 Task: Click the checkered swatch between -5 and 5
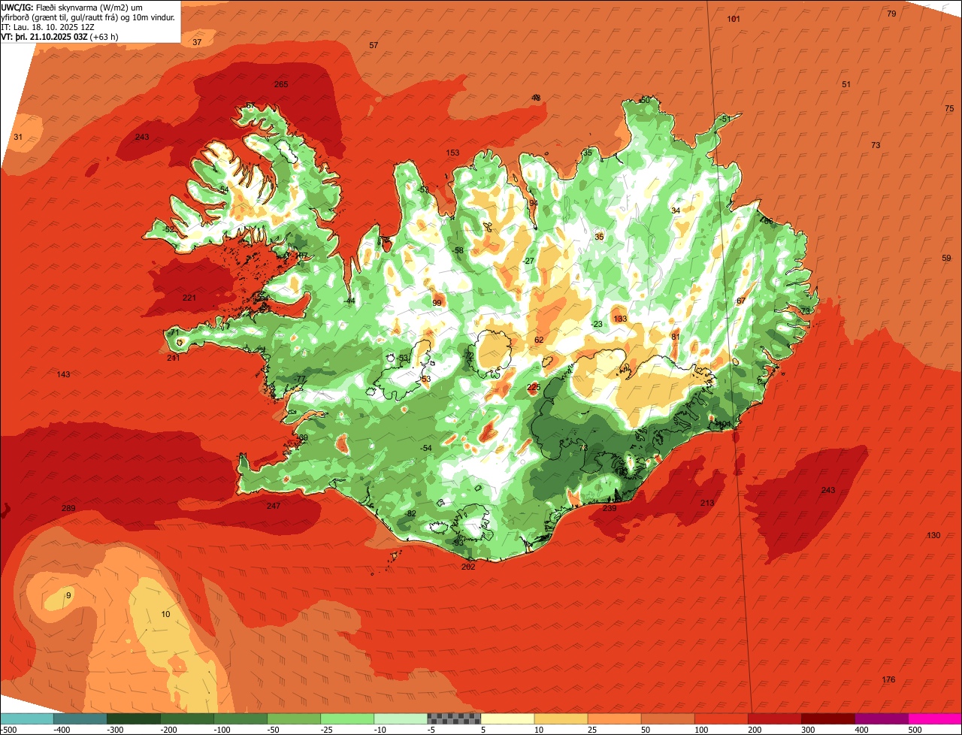pos(455,718)
